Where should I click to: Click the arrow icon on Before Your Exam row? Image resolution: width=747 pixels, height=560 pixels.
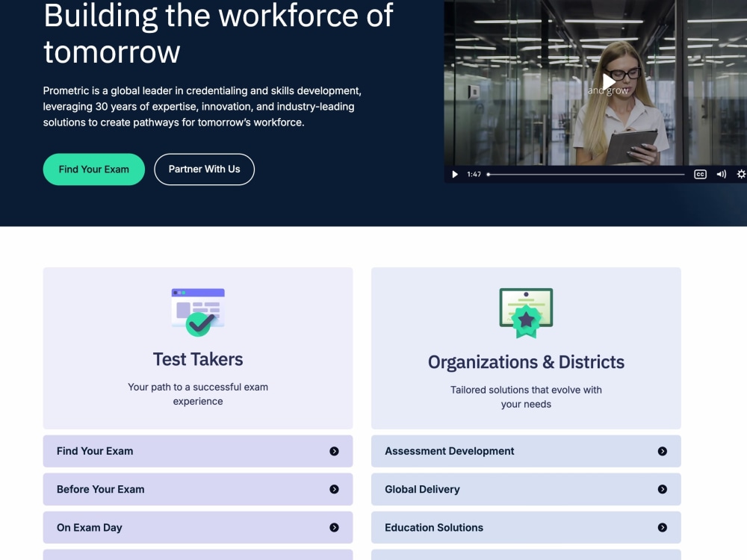[334, 489]
